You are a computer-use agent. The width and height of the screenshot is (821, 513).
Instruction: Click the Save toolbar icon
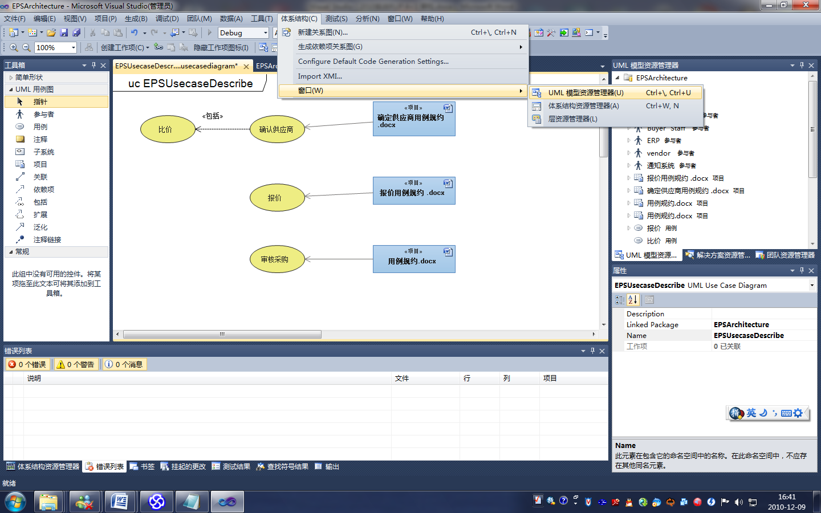click(64, 32)
